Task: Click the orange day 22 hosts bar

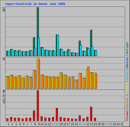Action: click(x=88, y=78)
